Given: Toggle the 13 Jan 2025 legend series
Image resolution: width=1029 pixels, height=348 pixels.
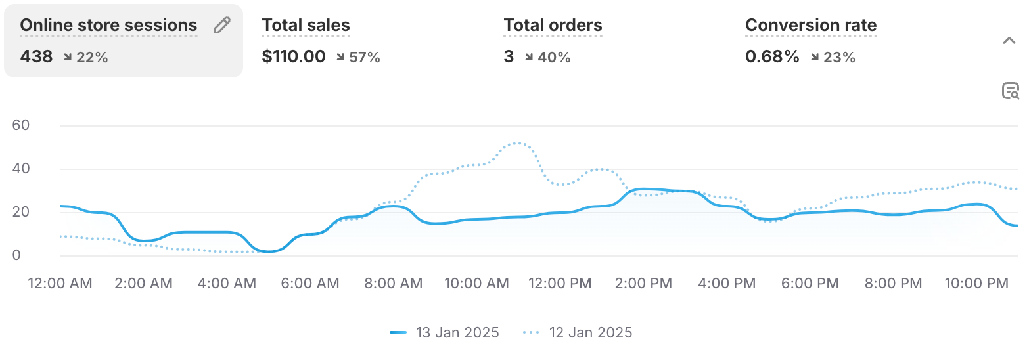Looking at the screenshot, I should (444, 332).
